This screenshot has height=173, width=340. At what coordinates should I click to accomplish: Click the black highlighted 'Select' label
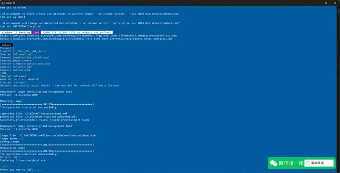tap(6, 45)
